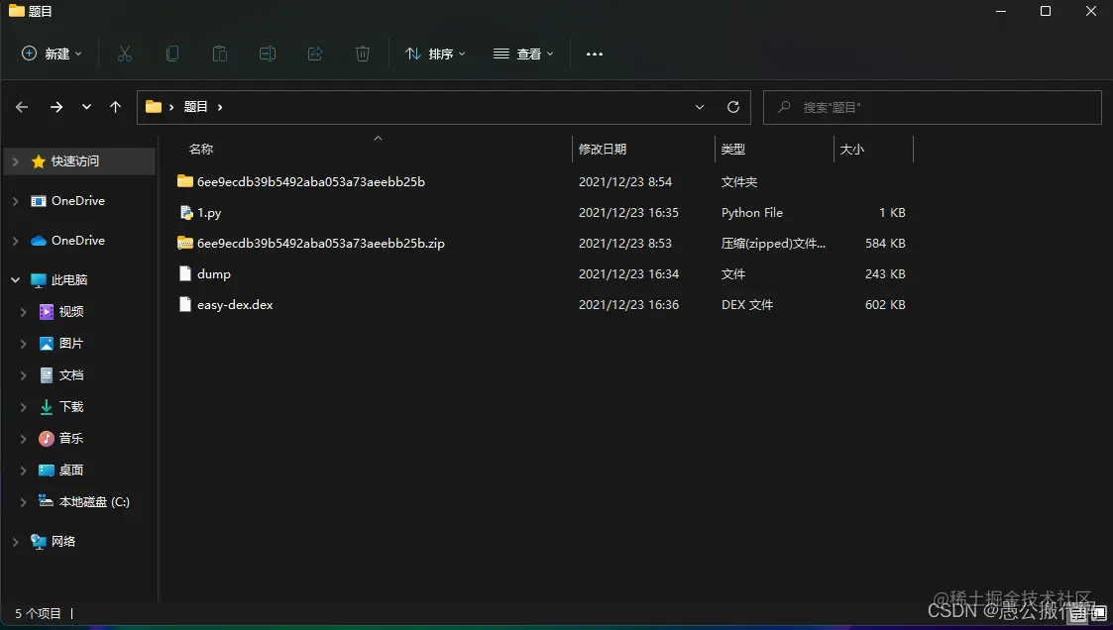Open recent locations chevron dropdown
This screenshot has height=630, width=1113.
coord(86,107)
